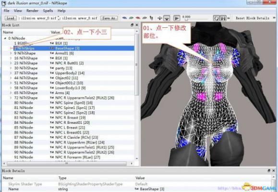Viewport: 278px width, 192px height.
Task: Click the Block List Value column header
Action: click(x=55, y=32)
